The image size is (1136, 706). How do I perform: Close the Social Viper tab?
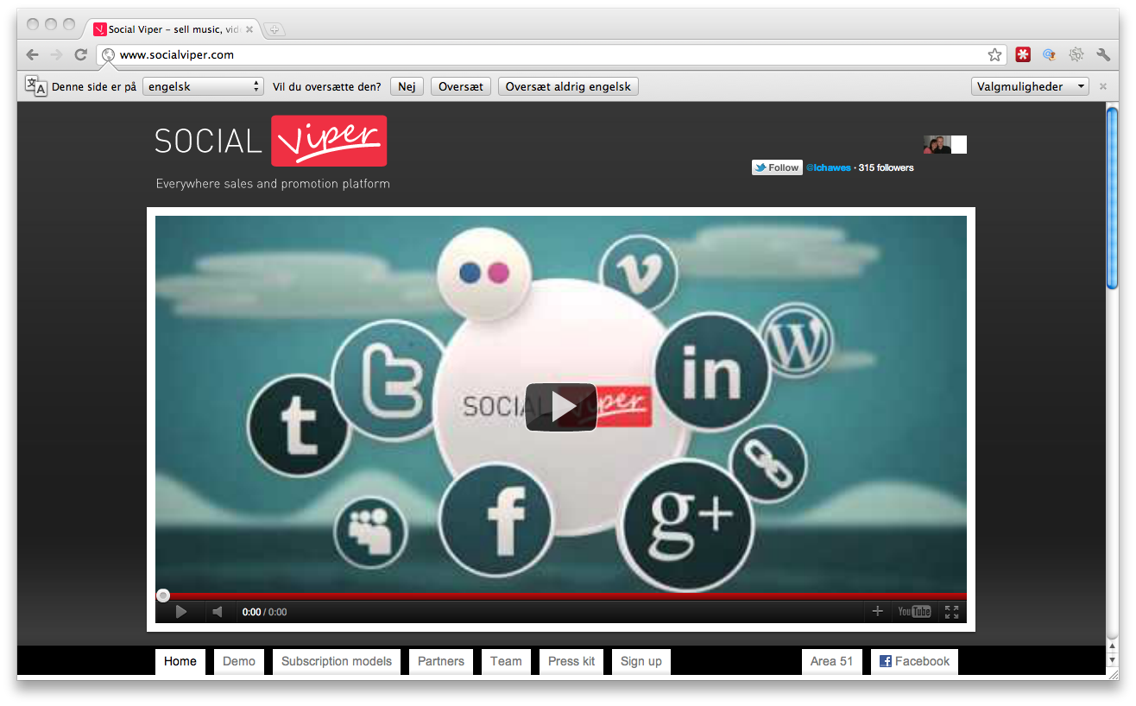249,29
